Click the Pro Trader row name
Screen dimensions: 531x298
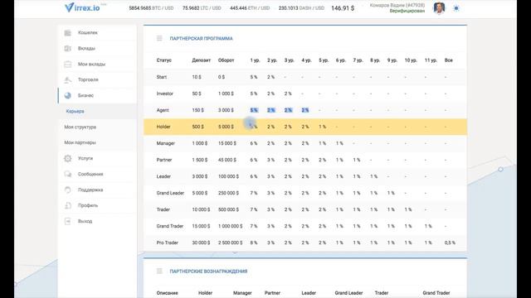[168, 243]
